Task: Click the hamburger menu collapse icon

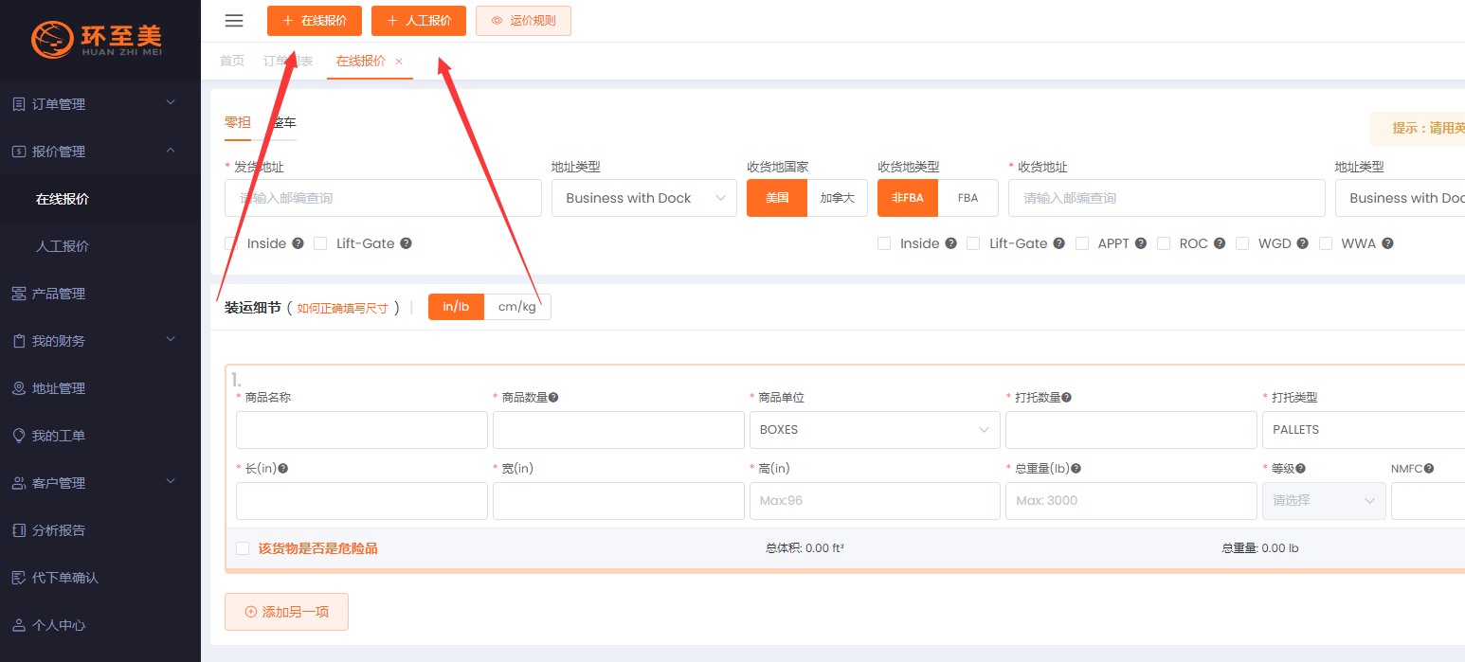Action: pos(234,21)
